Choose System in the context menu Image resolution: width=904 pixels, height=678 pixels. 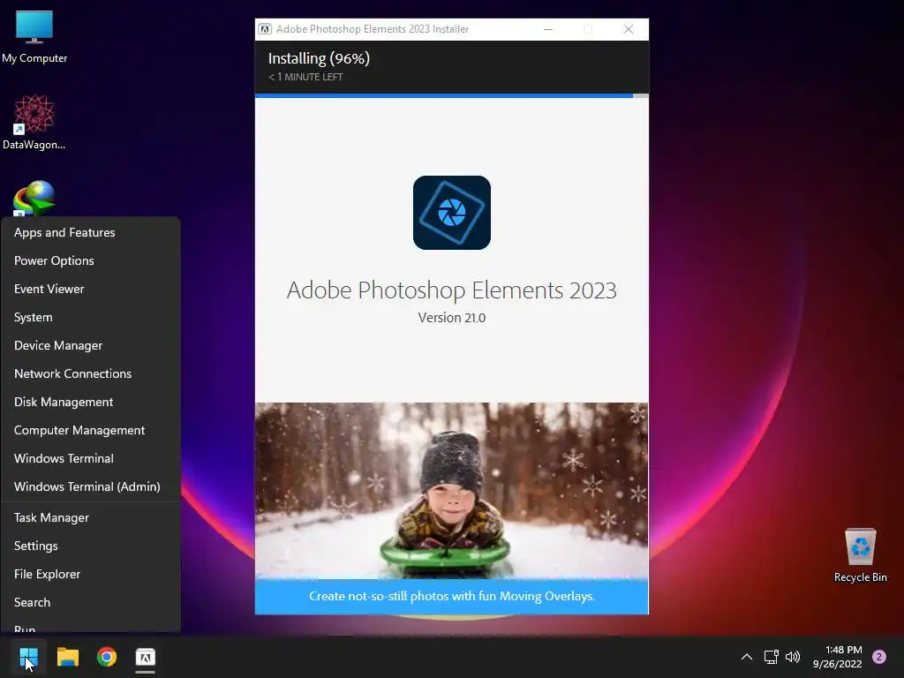pyautogui.click(x=91, y=317)
